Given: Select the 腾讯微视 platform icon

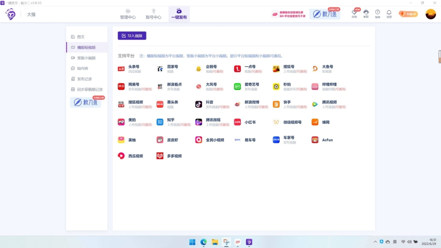Looking at the screenshot, I should [x=199, y=122].
